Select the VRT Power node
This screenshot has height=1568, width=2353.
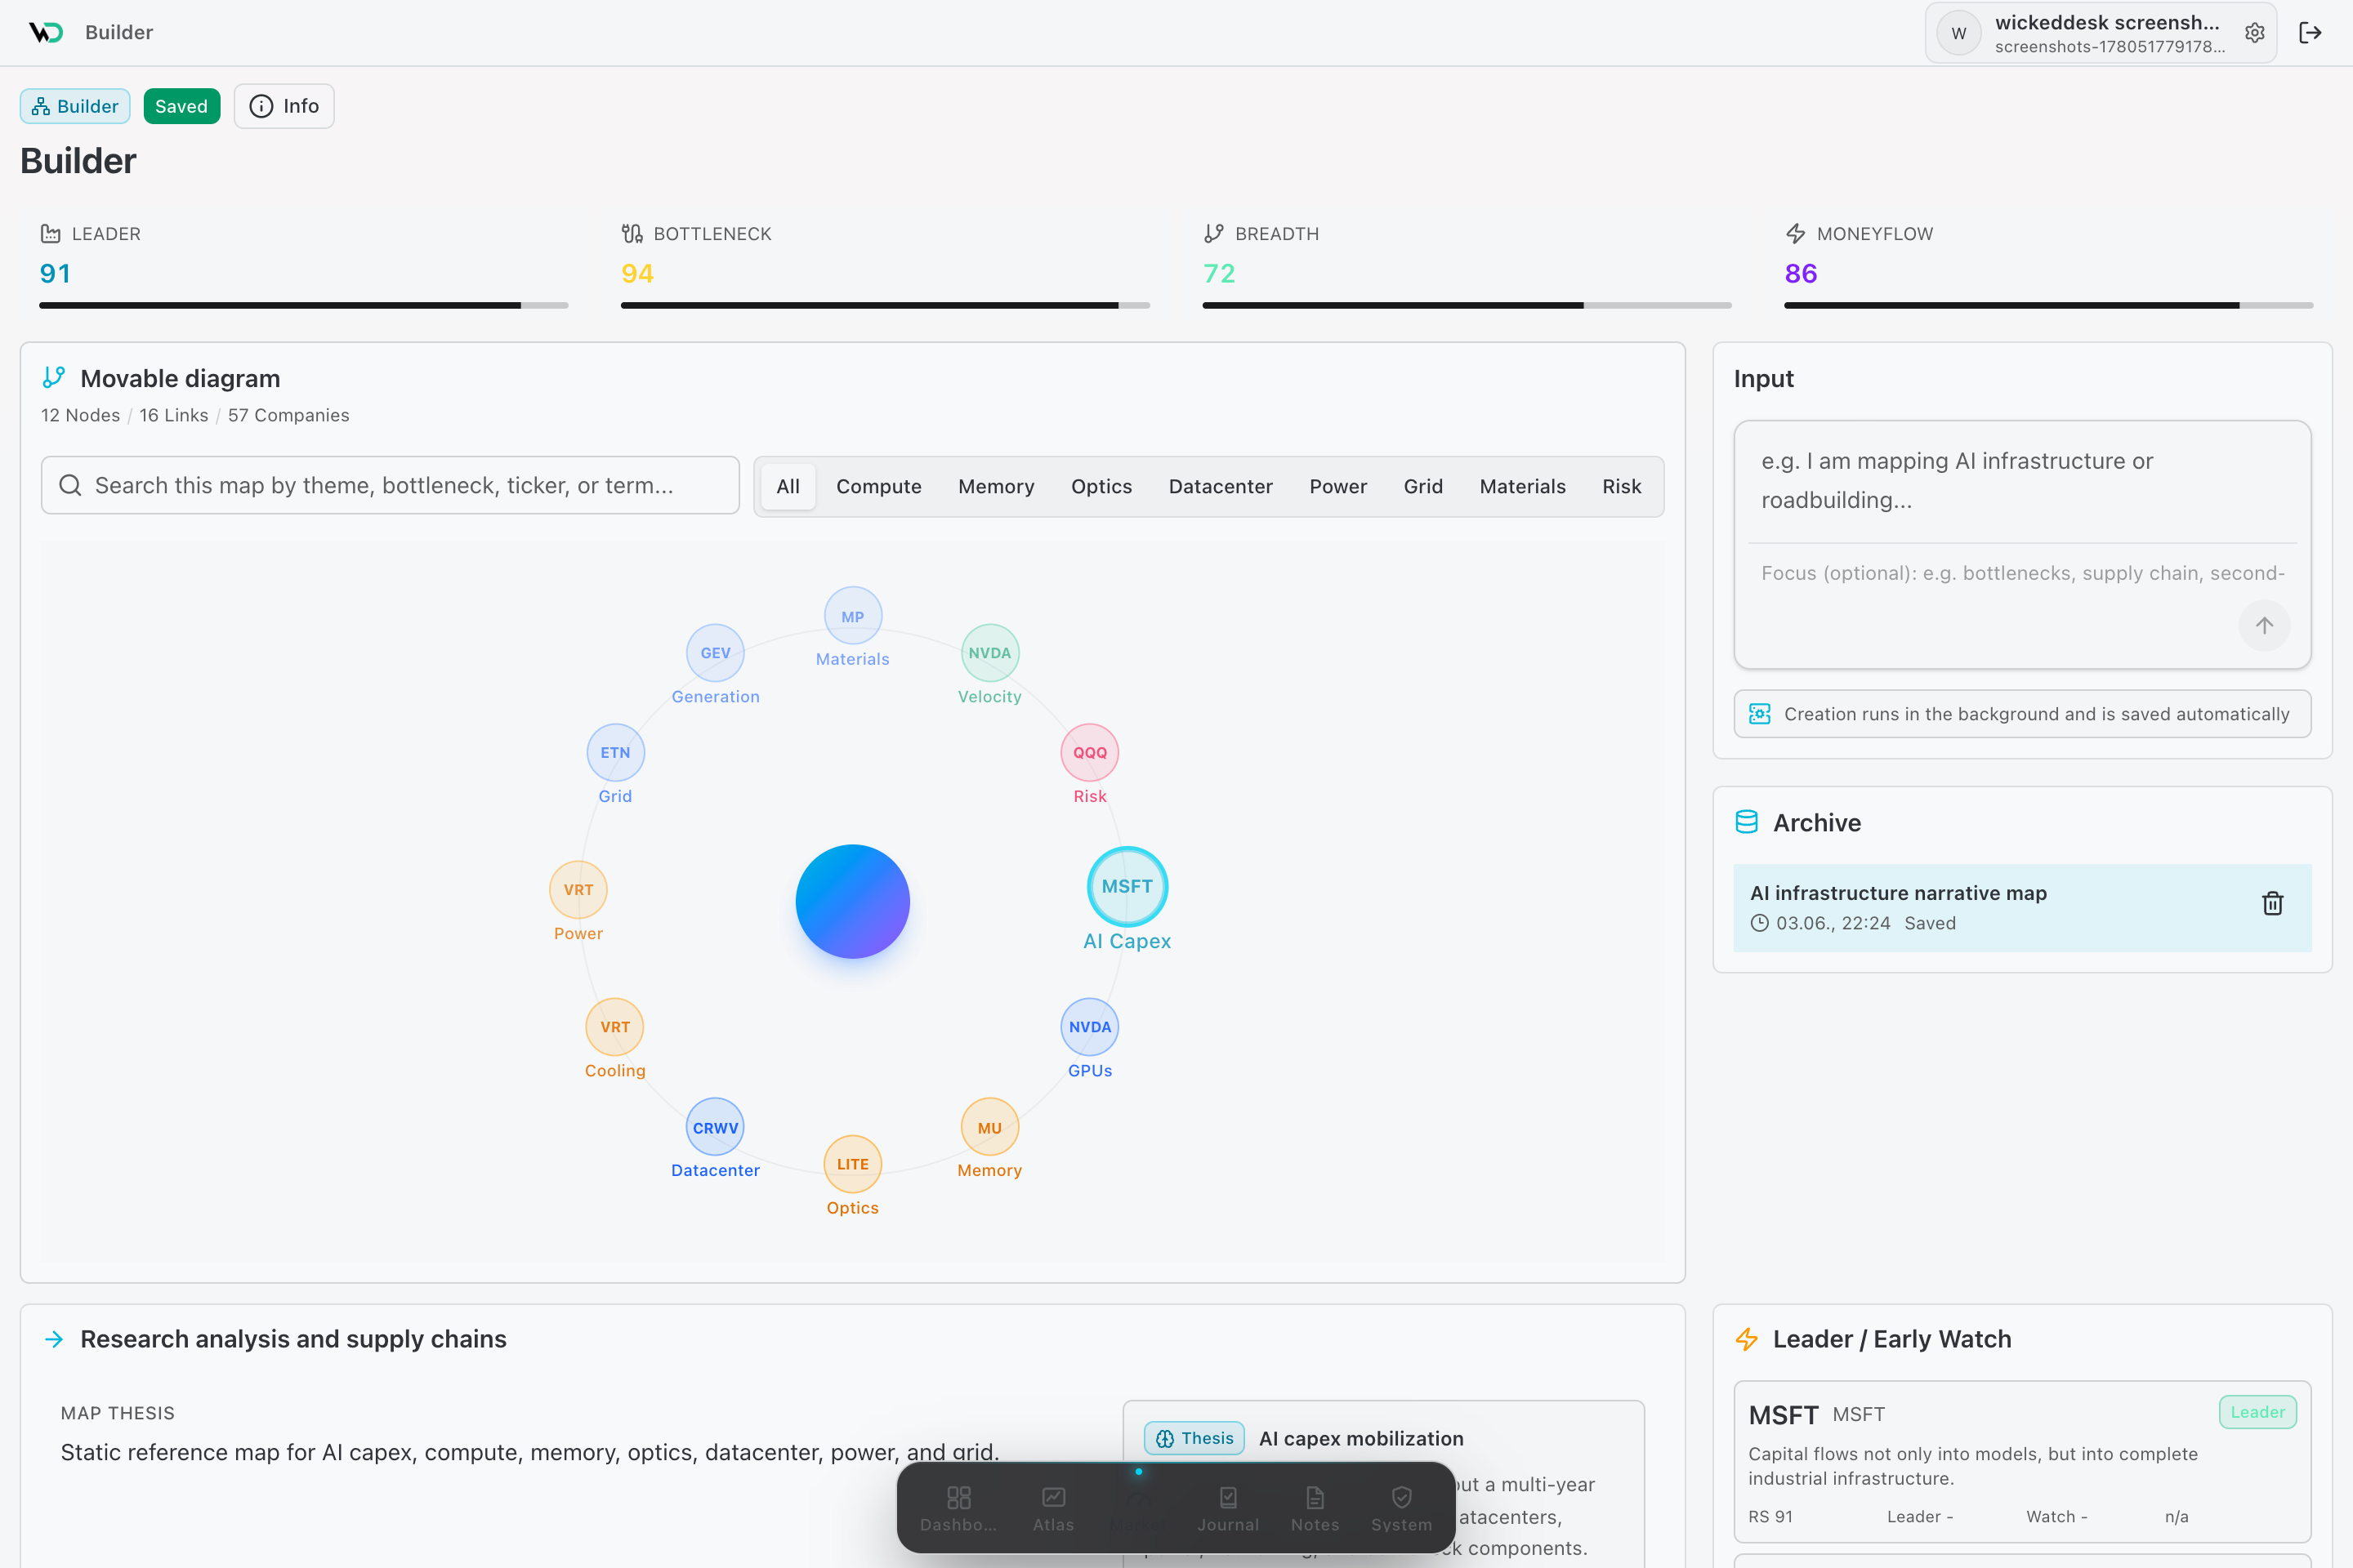(578, 890)
